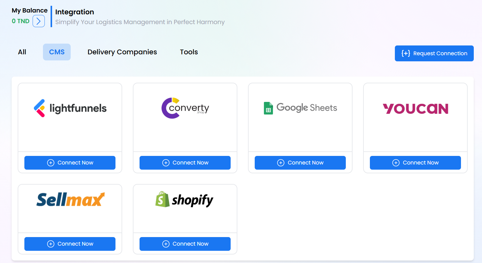This screenshot has width=482, height=263.
Task: Click the Sellmax logo
Action: coord(70,200)
